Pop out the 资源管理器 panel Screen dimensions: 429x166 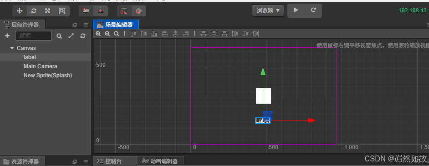[75, 161]
